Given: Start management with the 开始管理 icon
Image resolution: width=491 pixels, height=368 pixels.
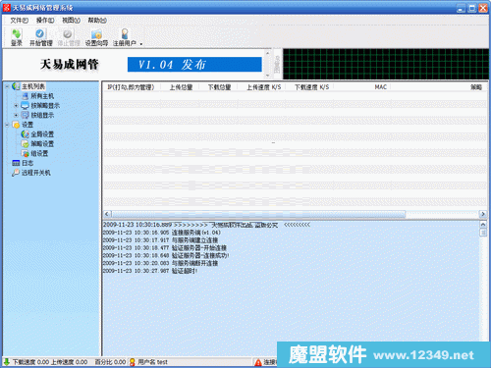Looking at the screenshot, I should [41, 37].
